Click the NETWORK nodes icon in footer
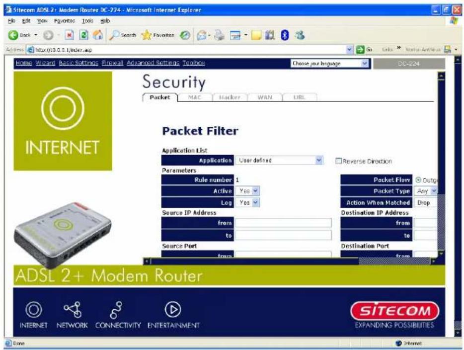This screenshot has height=350, width=464. pos(73,310)
